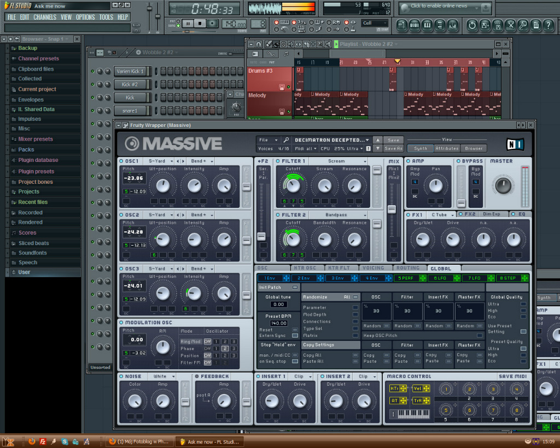Viewport: 560px width, 448px height.
Task: Select the playlist pencil draw tool
Action: (269, 44)
